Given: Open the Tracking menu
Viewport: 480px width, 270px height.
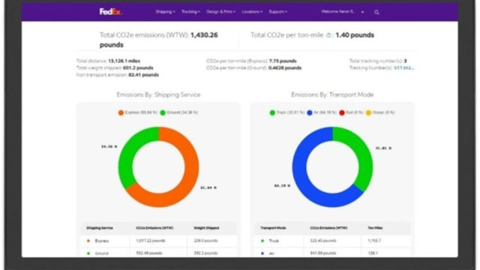Looking at the screenshot, I should point(190,12).
